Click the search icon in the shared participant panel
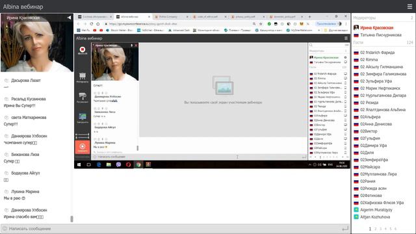416x234 pixels. coord(311,45)
